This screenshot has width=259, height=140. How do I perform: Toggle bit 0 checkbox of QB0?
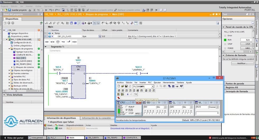tap(191, 113)
